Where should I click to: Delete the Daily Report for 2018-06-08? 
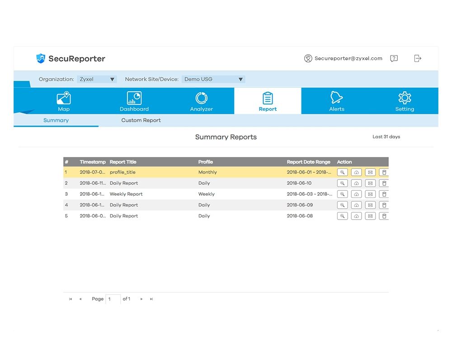click(384, 216)
